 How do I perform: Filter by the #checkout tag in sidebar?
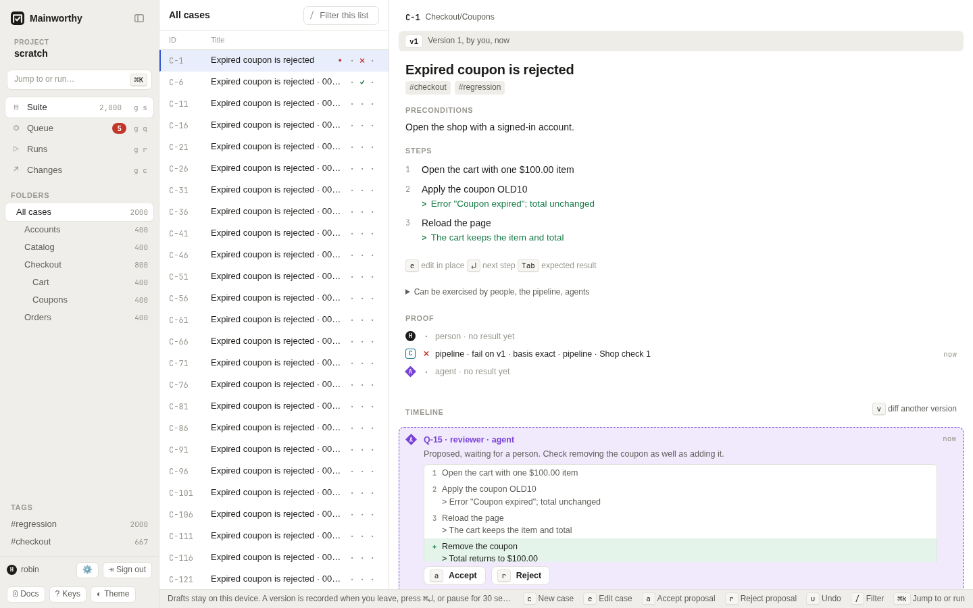[80, 542]
